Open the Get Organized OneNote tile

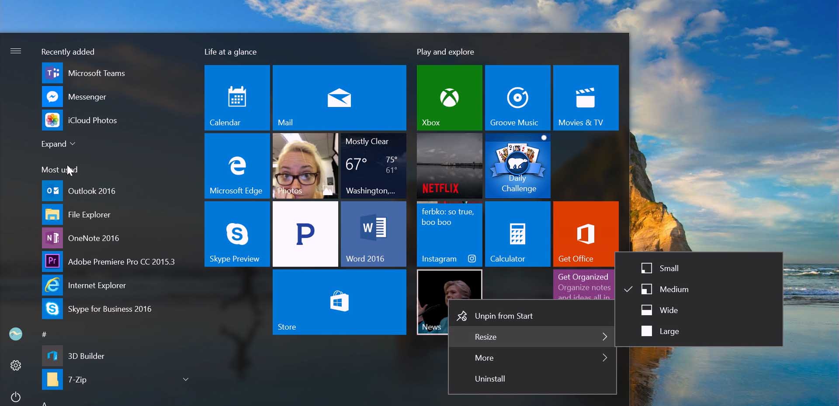(584, 285)
